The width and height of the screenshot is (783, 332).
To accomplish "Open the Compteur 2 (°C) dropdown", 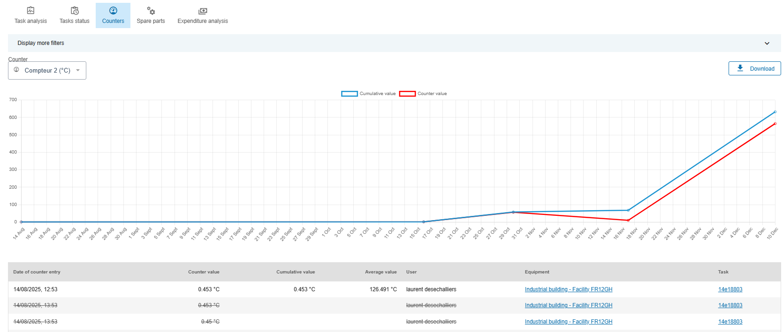I will point(47,70).
